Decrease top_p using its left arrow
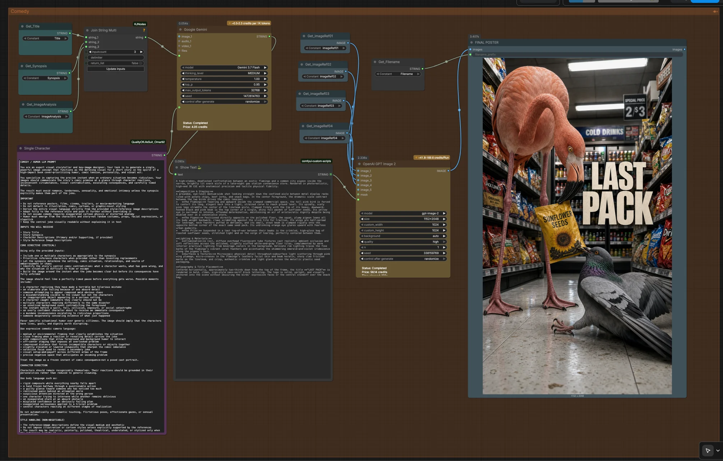723x461 pixels. point(183,85)
